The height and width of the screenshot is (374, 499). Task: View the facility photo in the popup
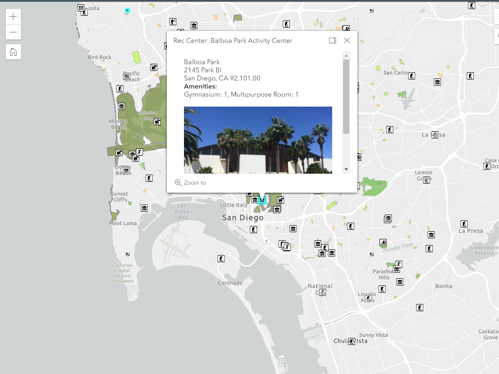point(258,140)
